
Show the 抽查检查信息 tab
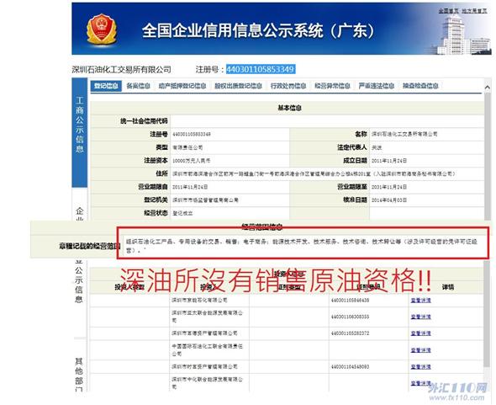(x=420, y=86)
